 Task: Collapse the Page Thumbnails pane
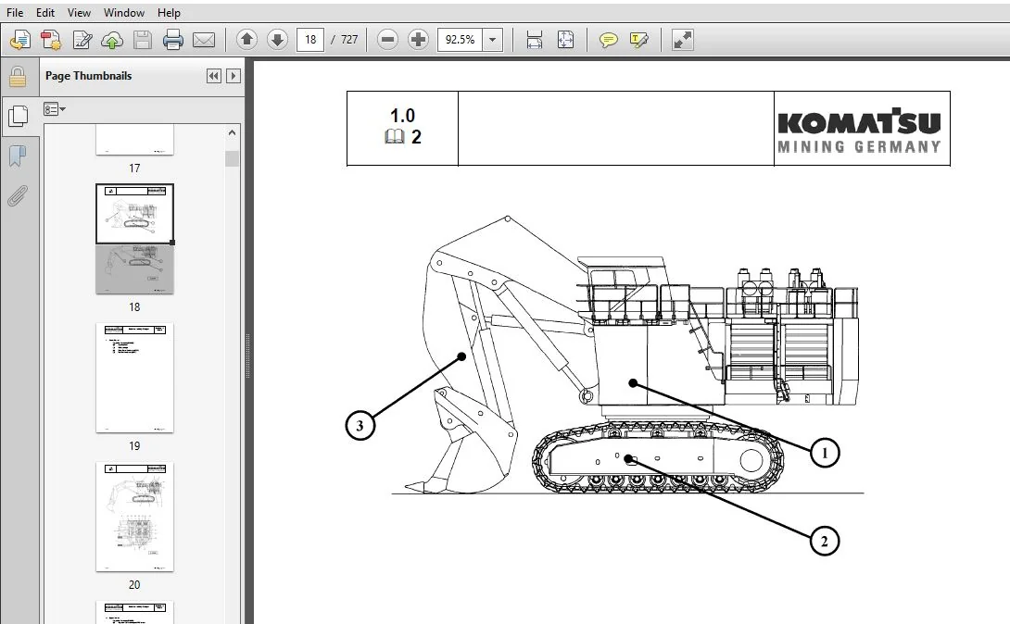214,76
